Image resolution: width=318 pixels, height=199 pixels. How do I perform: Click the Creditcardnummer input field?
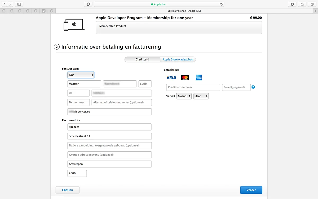click(x=193, y=87)
